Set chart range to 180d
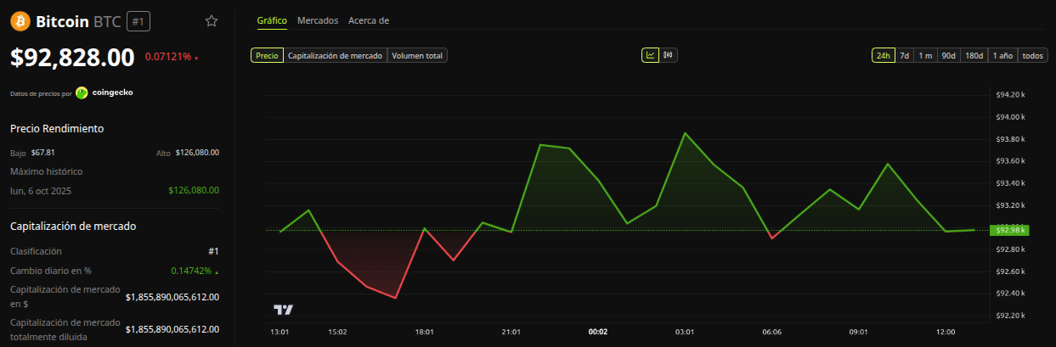1056x347 pixels. (974, 55)
